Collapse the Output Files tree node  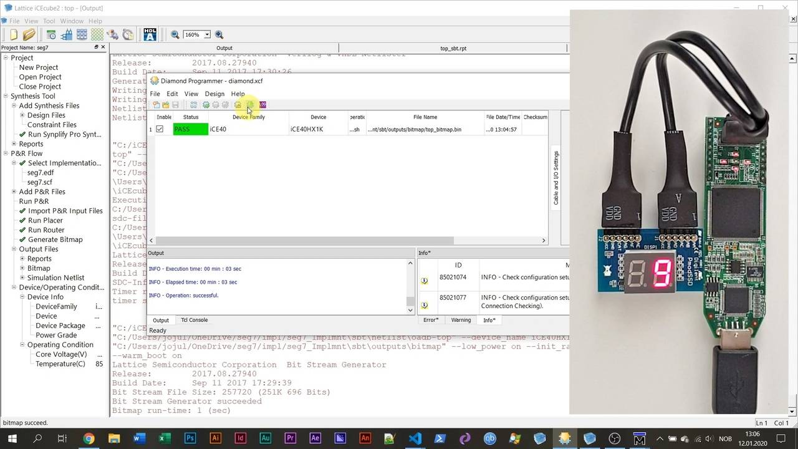[14, 249]
